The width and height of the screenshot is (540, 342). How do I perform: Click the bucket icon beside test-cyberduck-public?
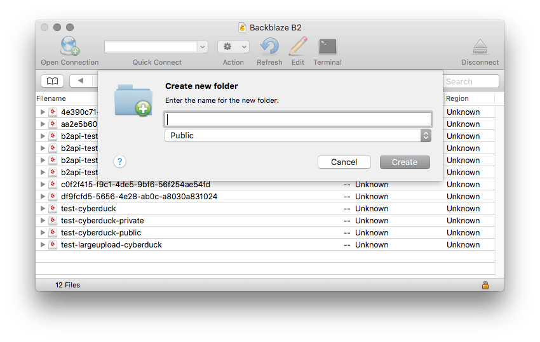52,232
